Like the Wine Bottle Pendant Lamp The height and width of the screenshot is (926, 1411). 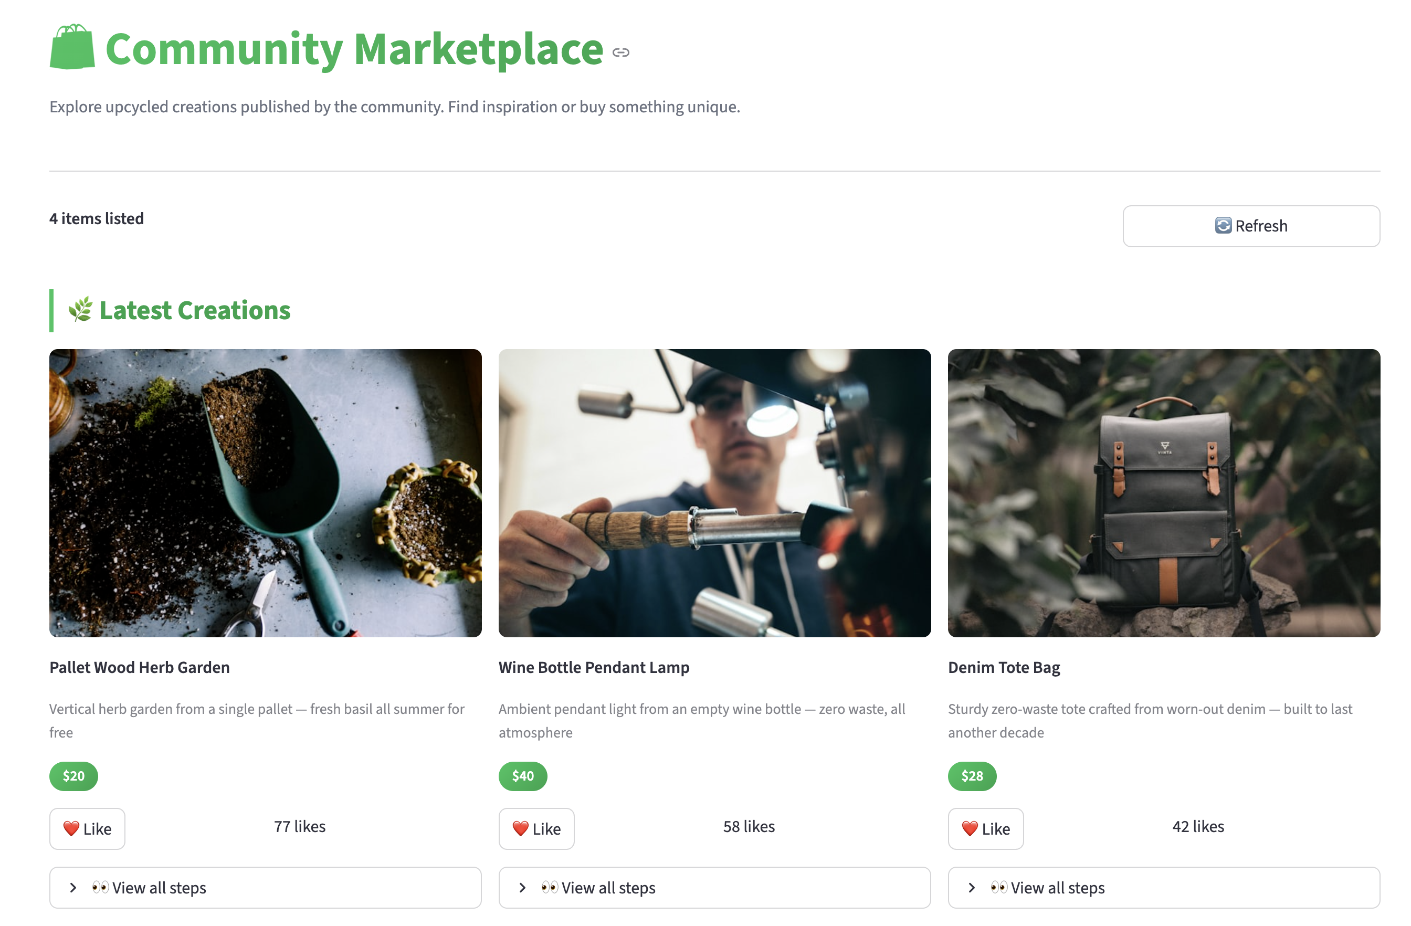(536, 828)
